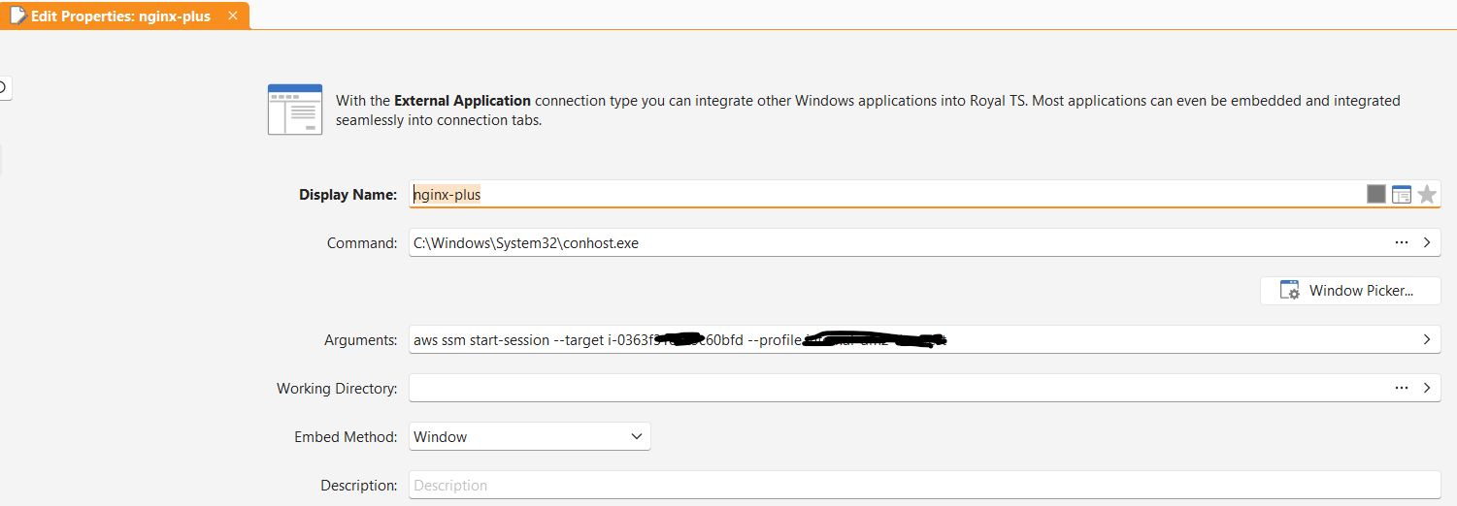Screen dimensions: 1457x506
Task: Click the partial search icon at left edge
Action: click(x=4, y=88)
